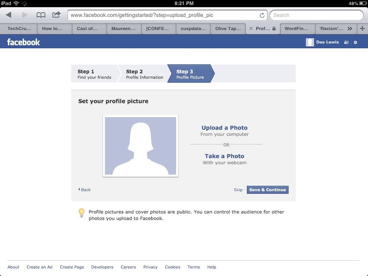Close the Prof... tab with X
This screenshot has height=276, width=368.
251,29
